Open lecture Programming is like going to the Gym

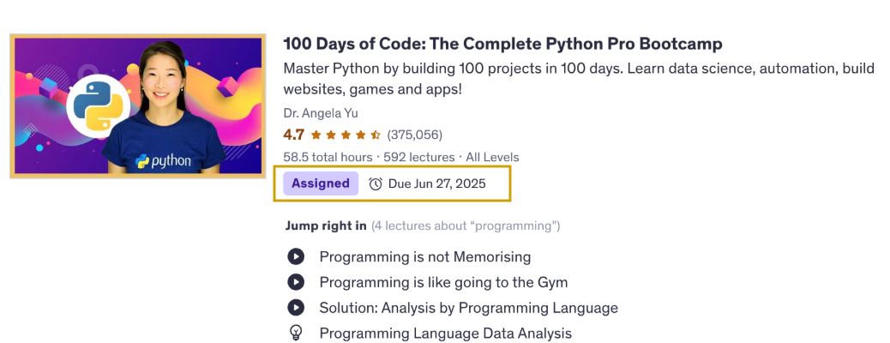pyautogui.click(x=443, y=282)
